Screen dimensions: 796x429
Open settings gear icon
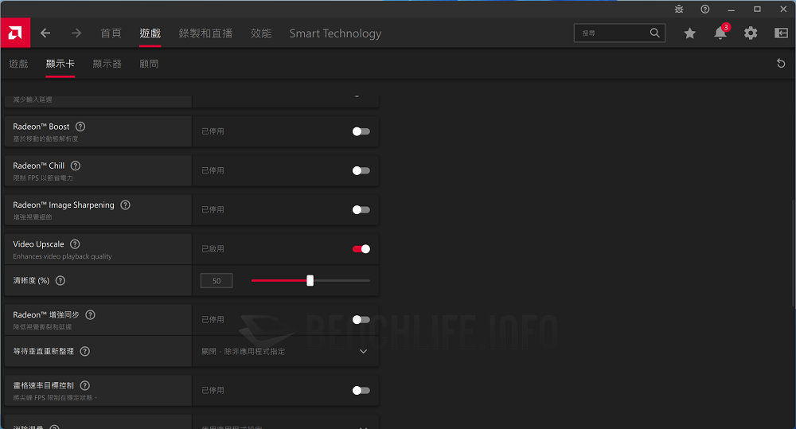tap(751, 33)
